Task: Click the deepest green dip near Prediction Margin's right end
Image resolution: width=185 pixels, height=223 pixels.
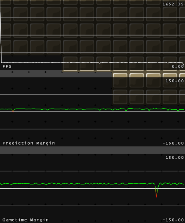Action: click(x=178, y=111)
